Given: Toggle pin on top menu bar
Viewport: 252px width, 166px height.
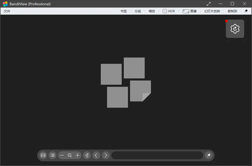Looking at the screenshot, I should (x=246, y=11).
